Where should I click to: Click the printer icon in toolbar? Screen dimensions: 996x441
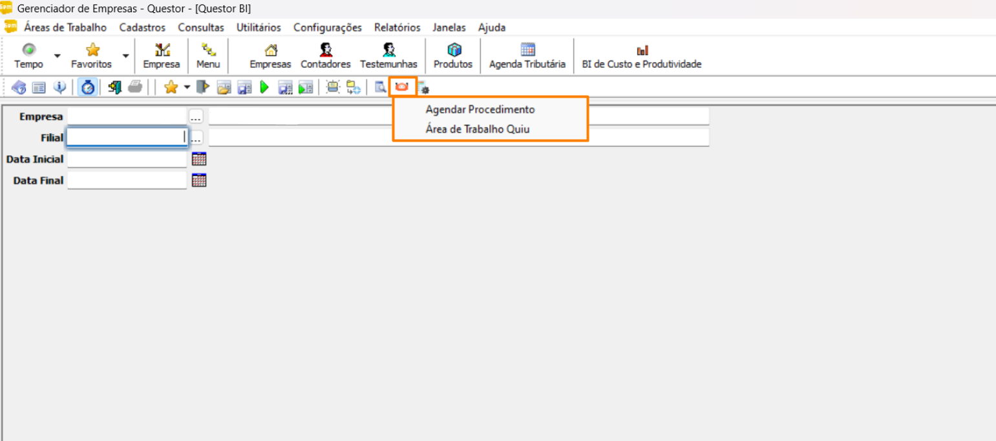point(135,87)
